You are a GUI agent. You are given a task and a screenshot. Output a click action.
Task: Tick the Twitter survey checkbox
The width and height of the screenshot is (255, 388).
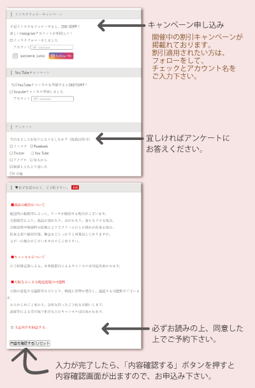pos(11,153)
